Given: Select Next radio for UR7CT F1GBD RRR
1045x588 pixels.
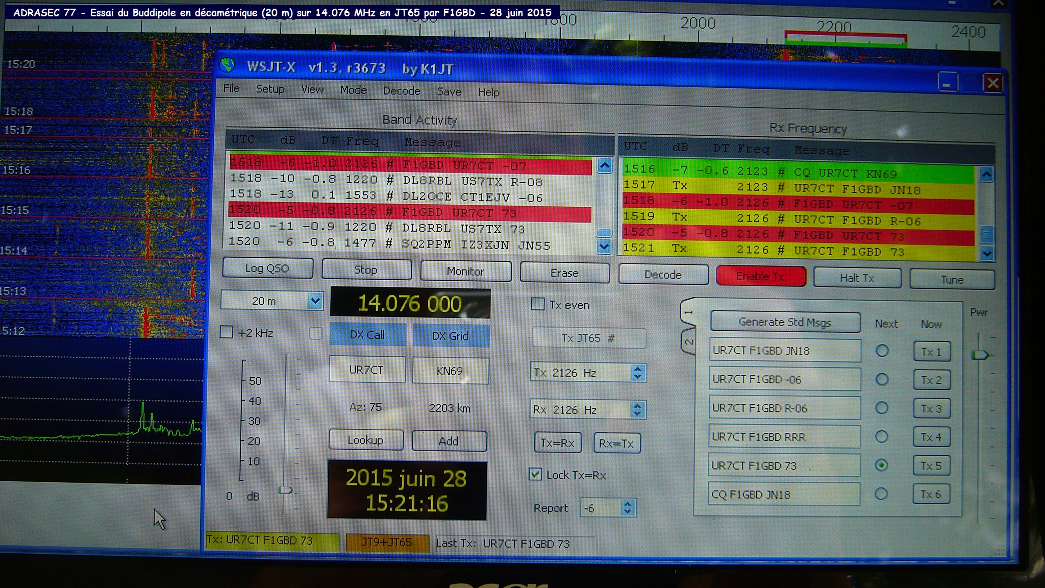Looking at the screenshot, I should 882,436.
